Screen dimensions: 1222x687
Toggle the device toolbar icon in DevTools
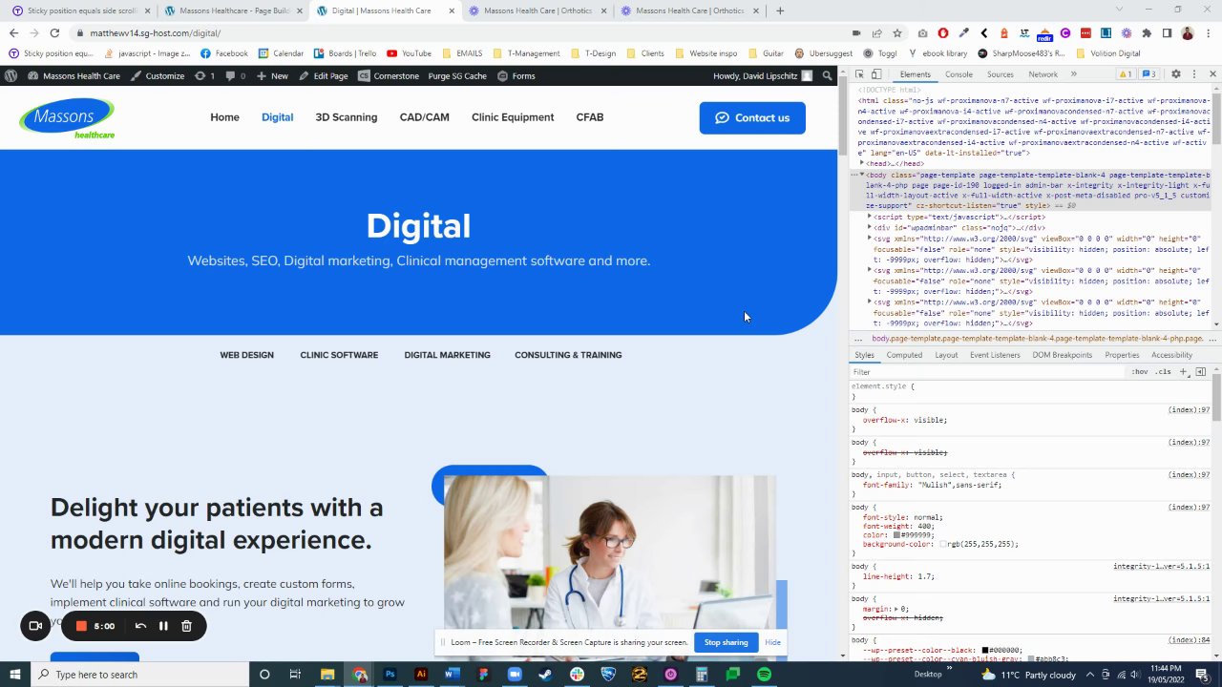click(875, 74)
